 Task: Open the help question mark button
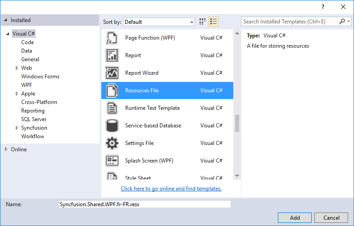point(323,7)
